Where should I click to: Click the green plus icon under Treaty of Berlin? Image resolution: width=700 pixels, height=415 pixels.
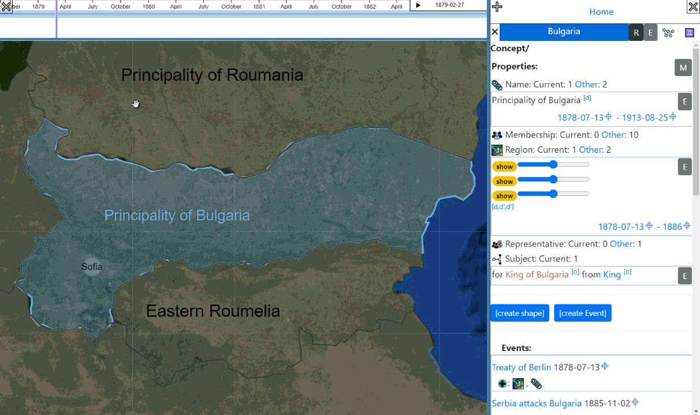click(502, 384)
